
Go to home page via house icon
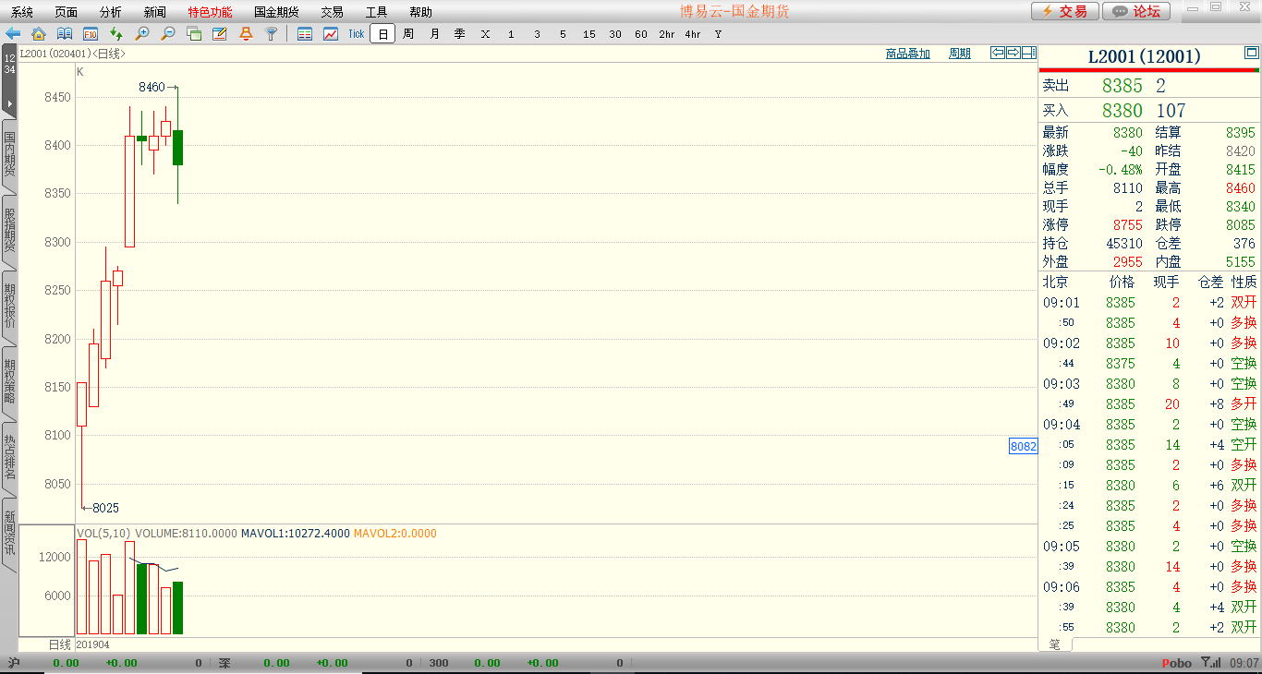(39, 34)
